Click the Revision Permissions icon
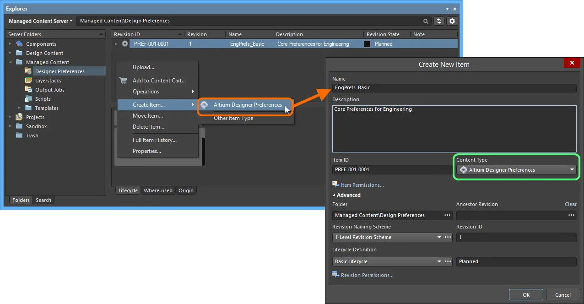Screen dimensions: 584x304 click(x=336, y=275)
